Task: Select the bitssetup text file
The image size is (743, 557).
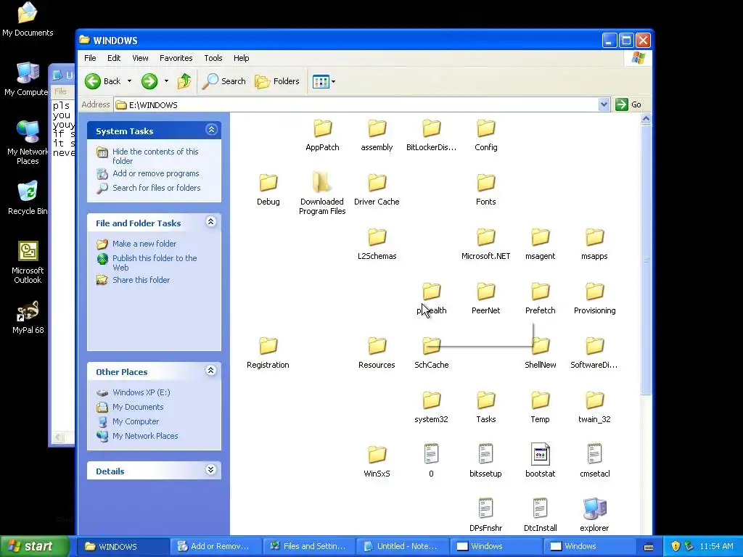Action: [x=485, y=461]
